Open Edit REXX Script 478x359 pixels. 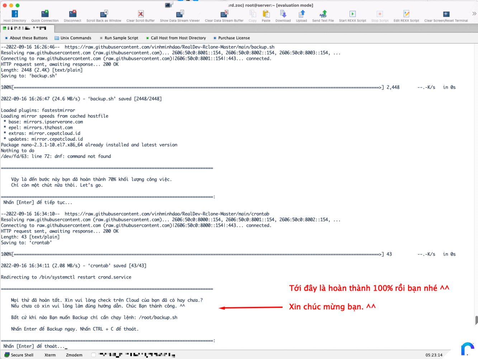click(406, 16)
